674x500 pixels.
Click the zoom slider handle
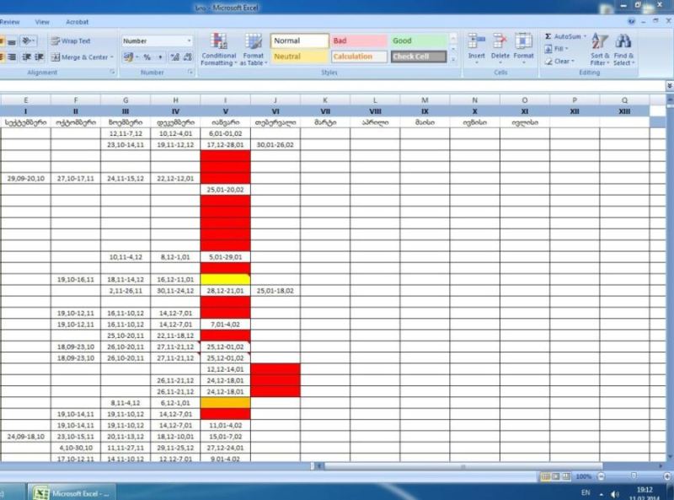pyautogui.click(x=634, y=476)
